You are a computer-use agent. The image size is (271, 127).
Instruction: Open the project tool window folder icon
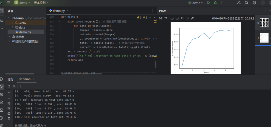[x=1, y=11]
